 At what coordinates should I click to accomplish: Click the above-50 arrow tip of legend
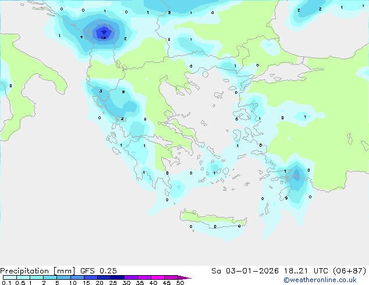coord(185,277)
